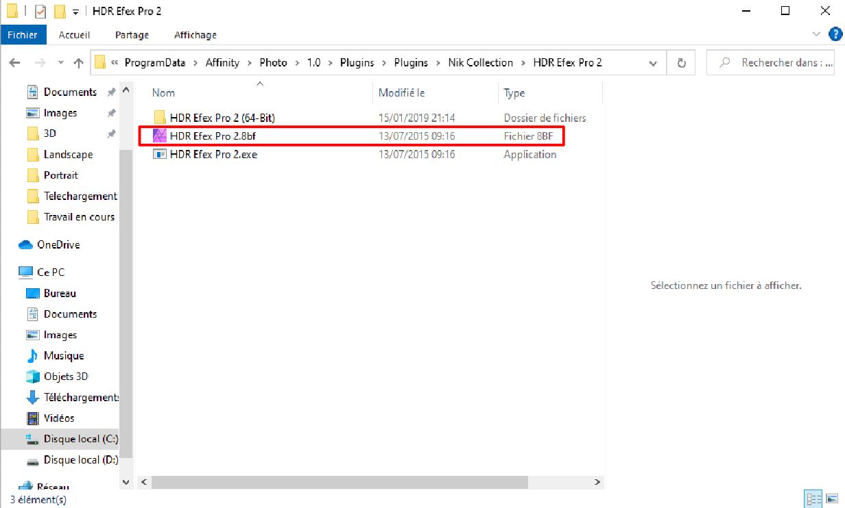
Task: Click the Rechercher search field
Action: click(x=772, y=62)
